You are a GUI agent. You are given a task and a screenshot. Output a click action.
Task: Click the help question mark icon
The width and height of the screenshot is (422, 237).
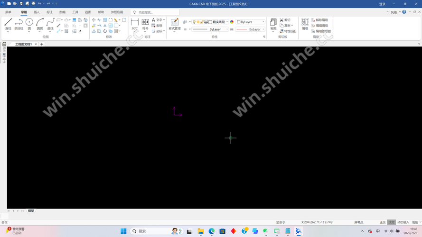point(404,12)
